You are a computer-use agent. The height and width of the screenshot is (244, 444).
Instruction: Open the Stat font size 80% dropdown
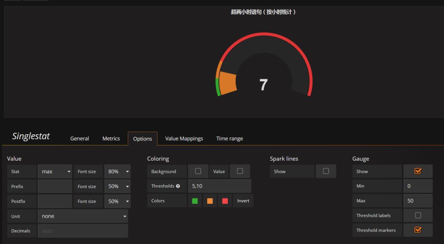tap(118, 172)
